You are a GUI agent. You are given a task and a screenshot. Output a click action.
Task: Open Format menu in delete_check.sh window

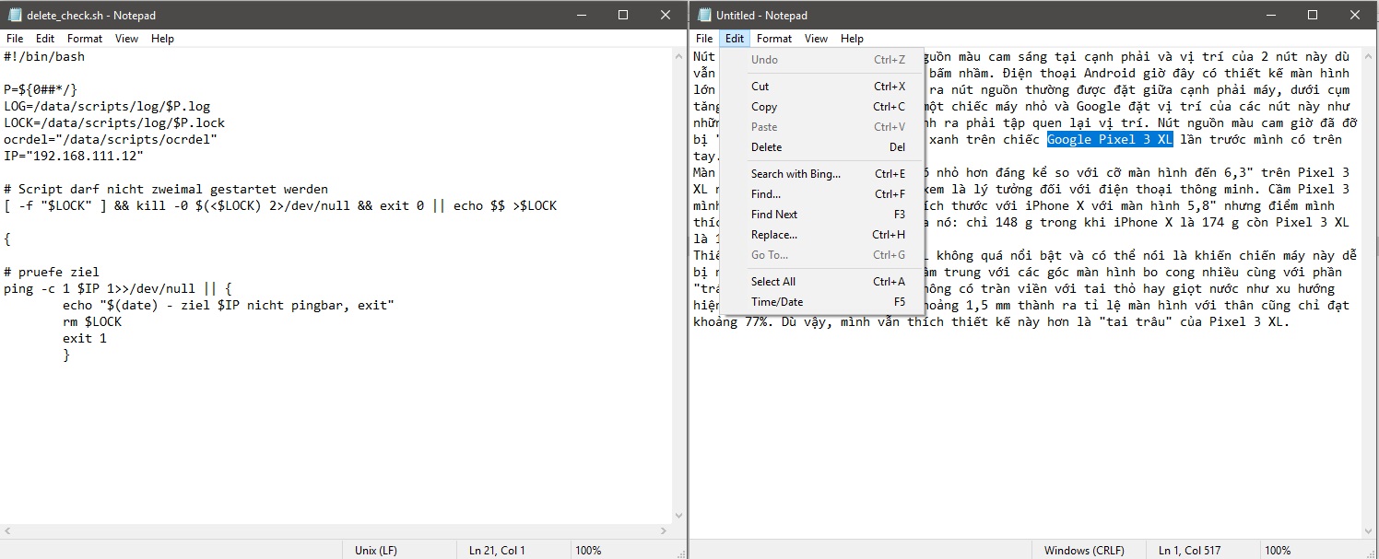click(x=85, y=39)
